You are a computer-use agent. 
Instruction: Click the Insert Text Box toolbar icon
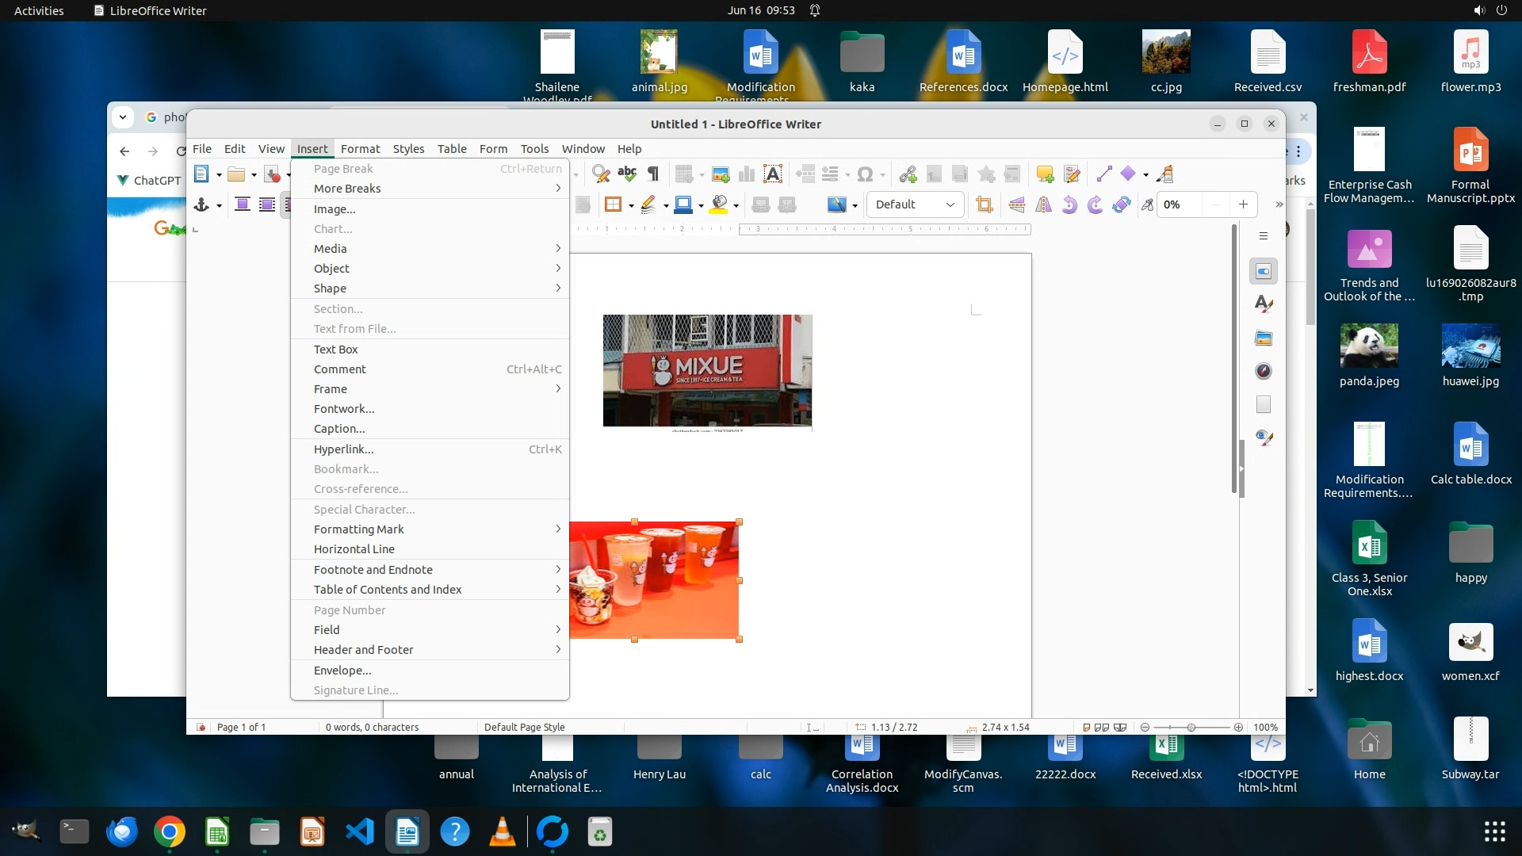(x=772, y=174)
